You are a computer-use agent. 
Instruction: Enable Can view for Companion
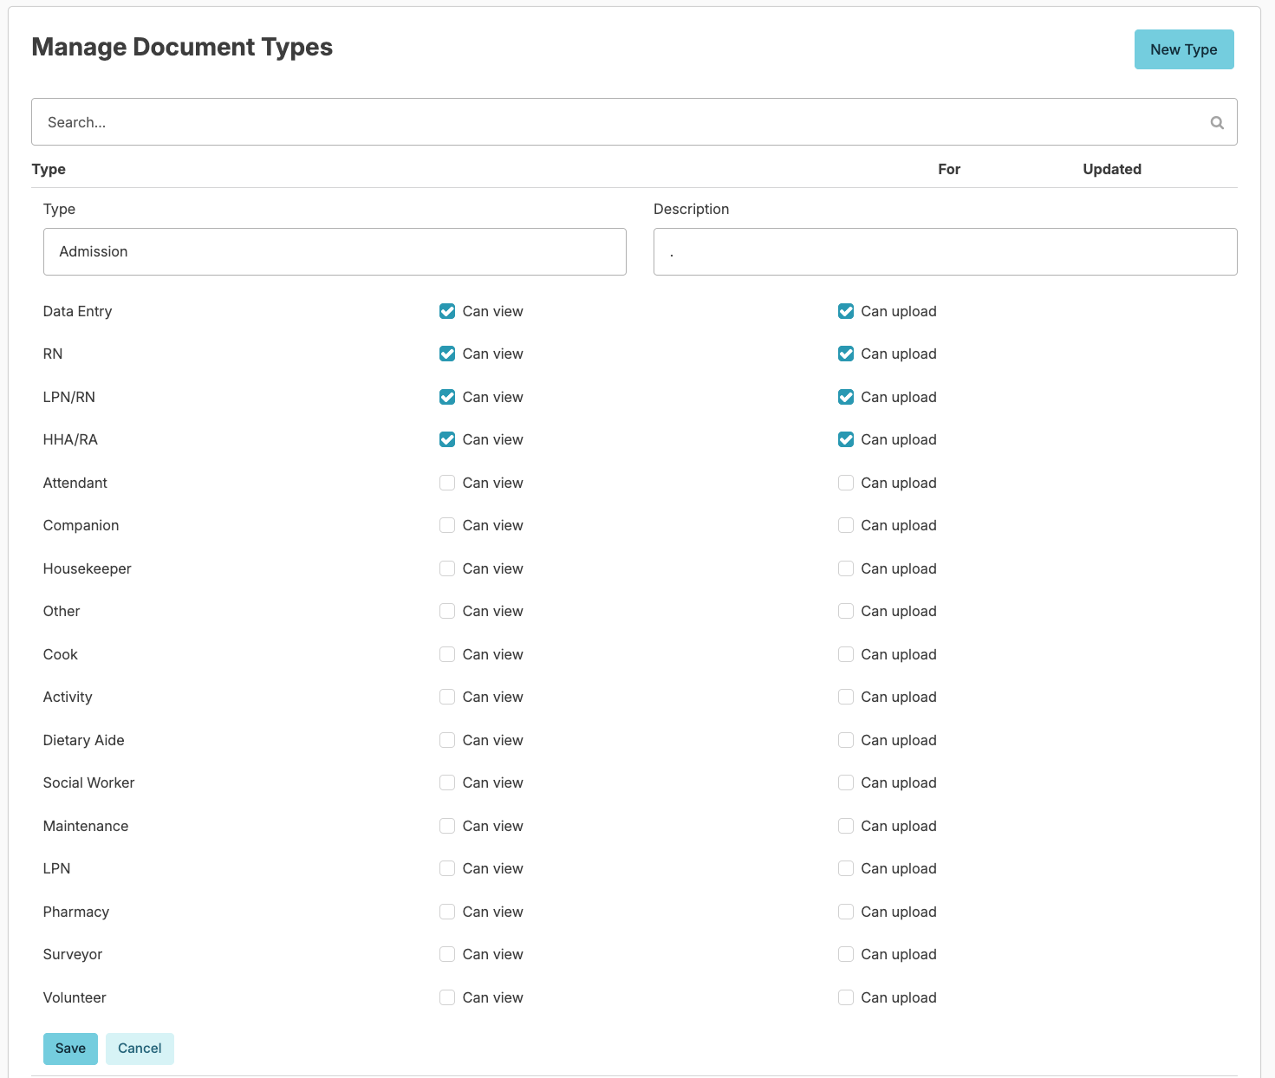coord(447,525)
